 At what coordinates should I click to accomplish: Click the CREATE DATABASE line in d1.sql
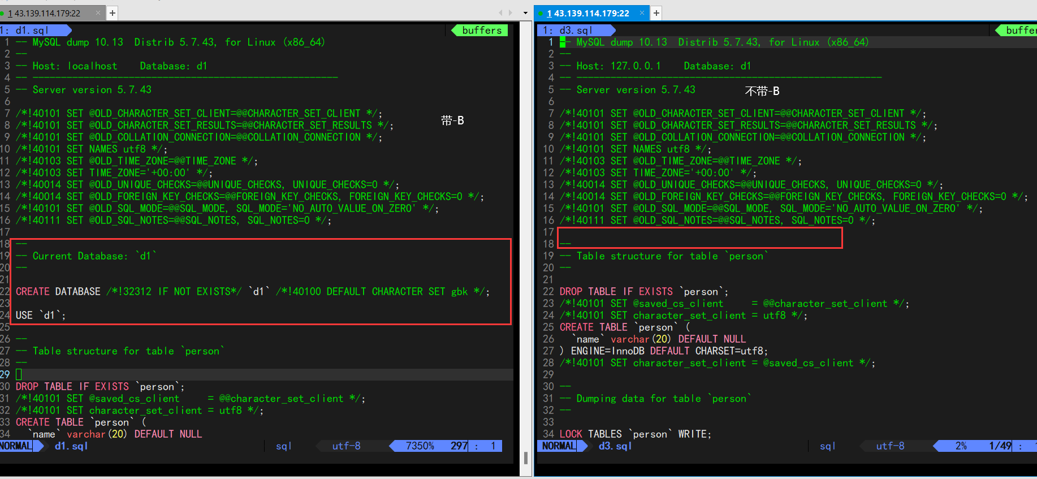[253, 292]
